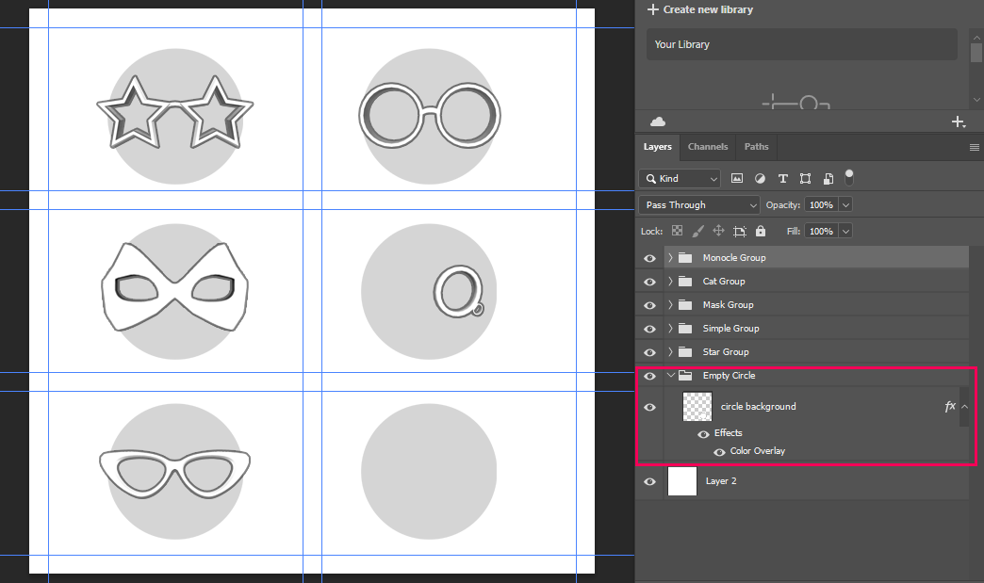The image size is (984, 583).
Task: Open the Layers panel menu icon
Action: click(x=975, y=147)
